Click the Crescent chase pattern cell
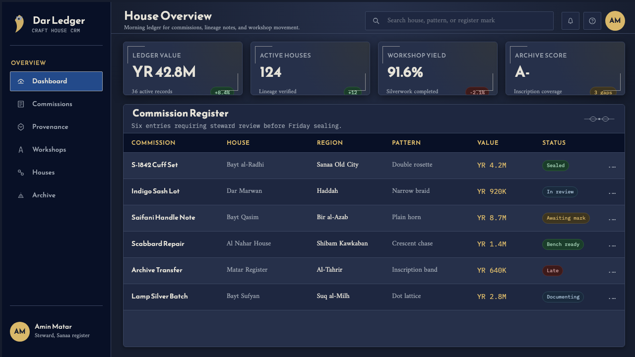Viewport: 635px width, 357px height. coord(412,243)
